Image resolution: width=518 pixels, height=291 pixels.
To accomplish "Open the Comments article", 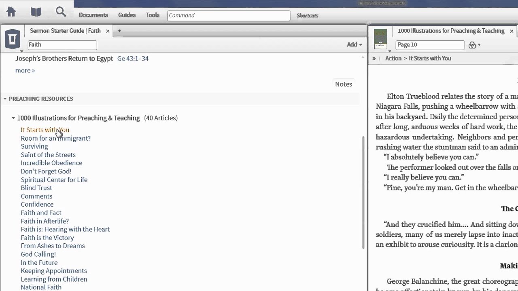I will tap(36, 196).
